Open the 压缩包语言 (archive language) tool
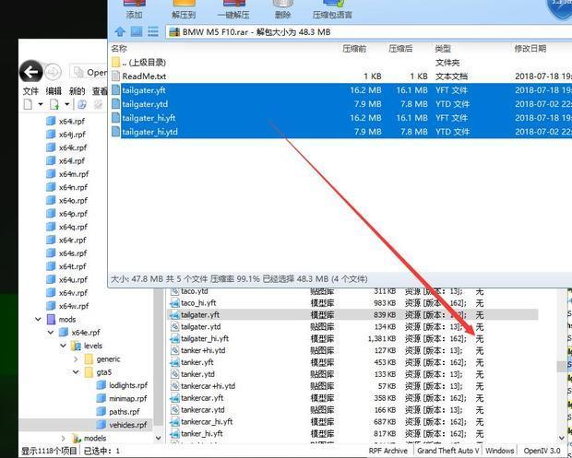 coord(332,9)
